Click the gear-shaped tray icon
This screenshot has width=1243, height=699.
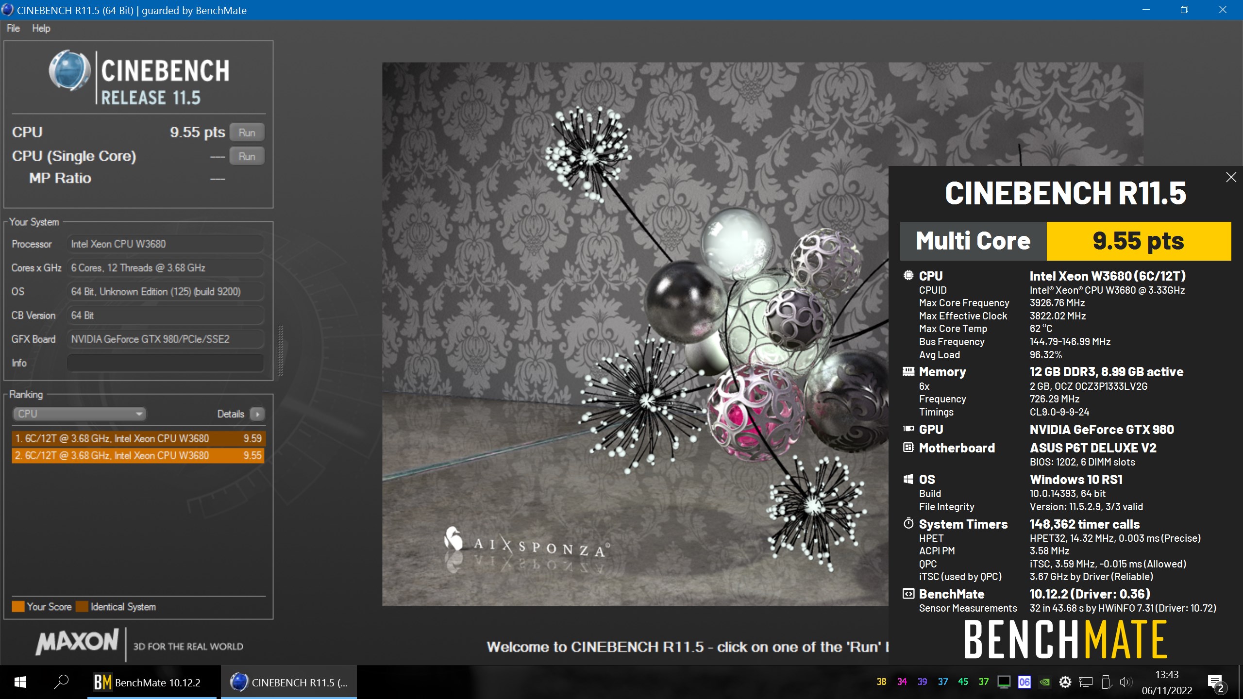pyautogui.click(x=1065, y=682)
